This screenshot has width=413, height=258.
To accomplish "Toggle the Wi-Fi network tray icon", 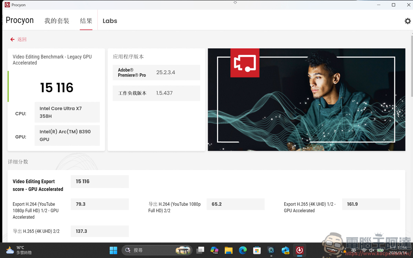I will click(364, 250).
